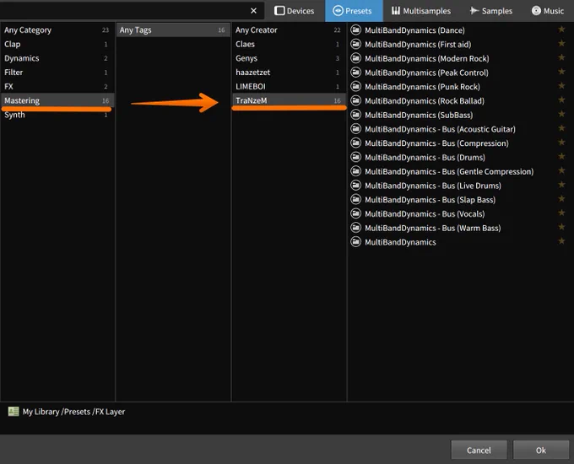Viewport: 574px width, 464px height.
Task: Select Any Tags filter
Action: pos(173,30)
